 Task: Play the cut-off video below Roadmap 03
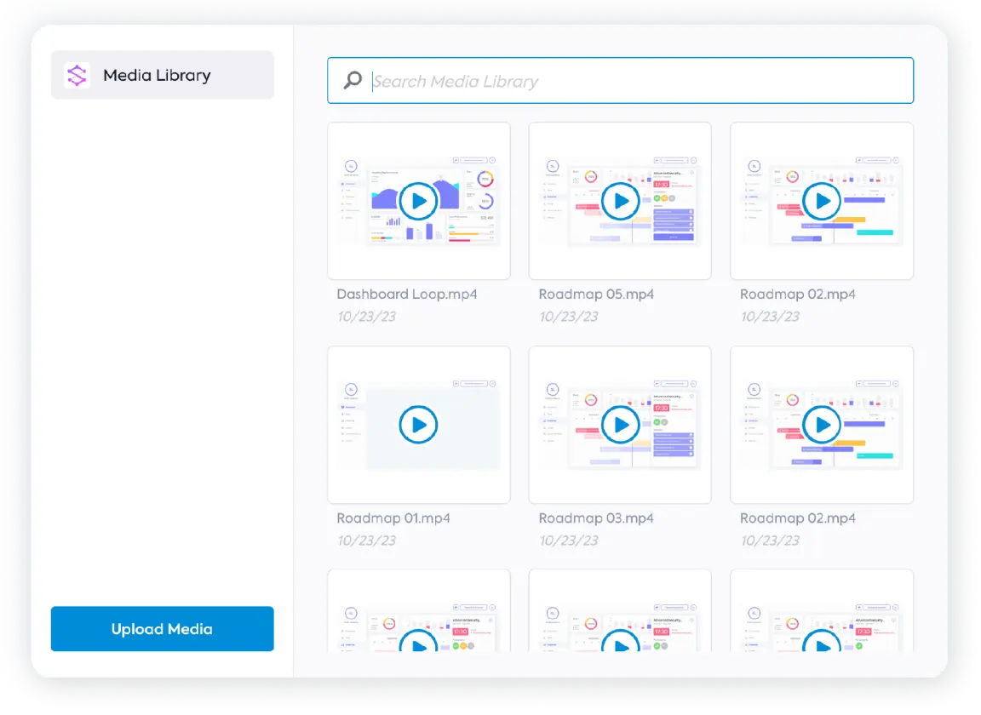click(620, 643)
